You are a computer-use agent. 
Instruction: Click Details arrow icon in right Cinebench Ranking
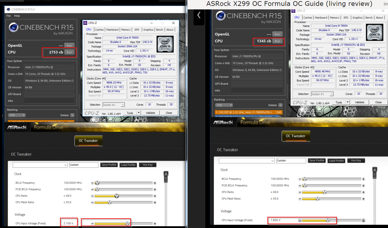click(x=280, y=105)
